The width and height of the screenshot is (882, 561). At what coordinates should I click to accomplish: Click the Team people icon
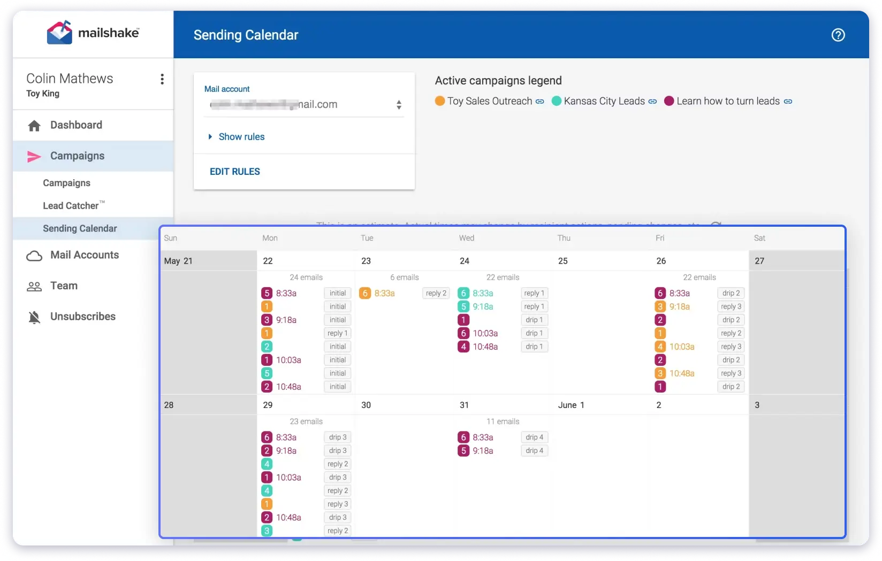coord(34,286)
